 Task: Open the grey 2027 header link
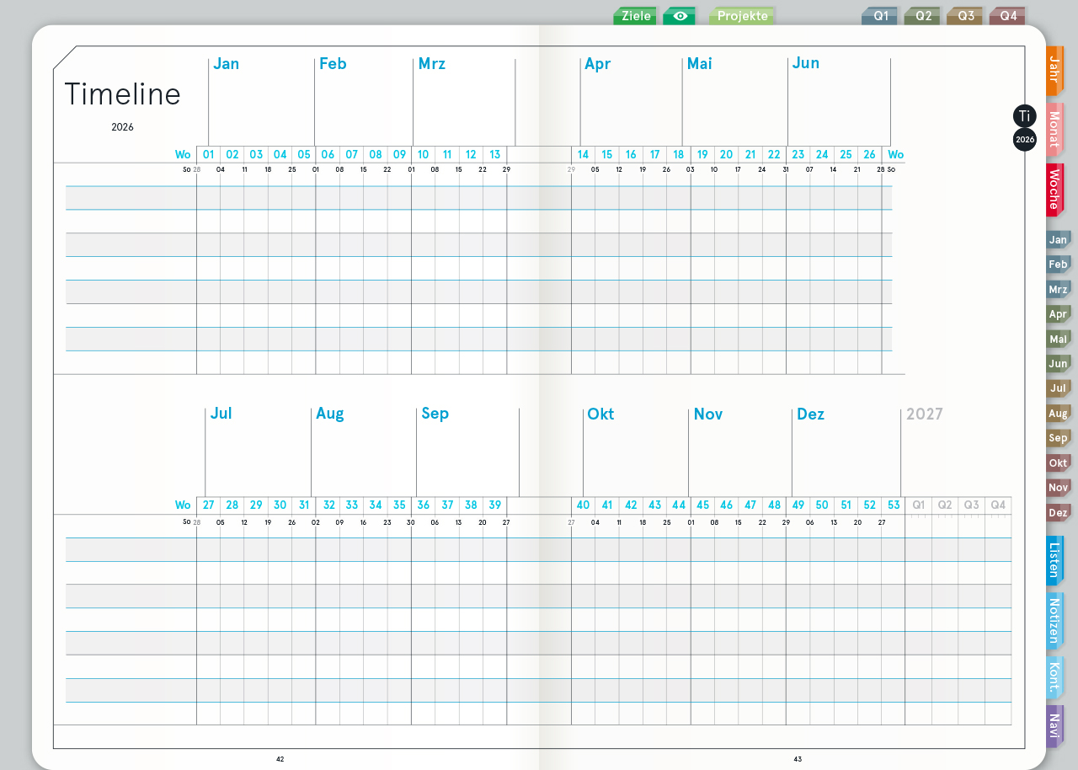(925, 414)
